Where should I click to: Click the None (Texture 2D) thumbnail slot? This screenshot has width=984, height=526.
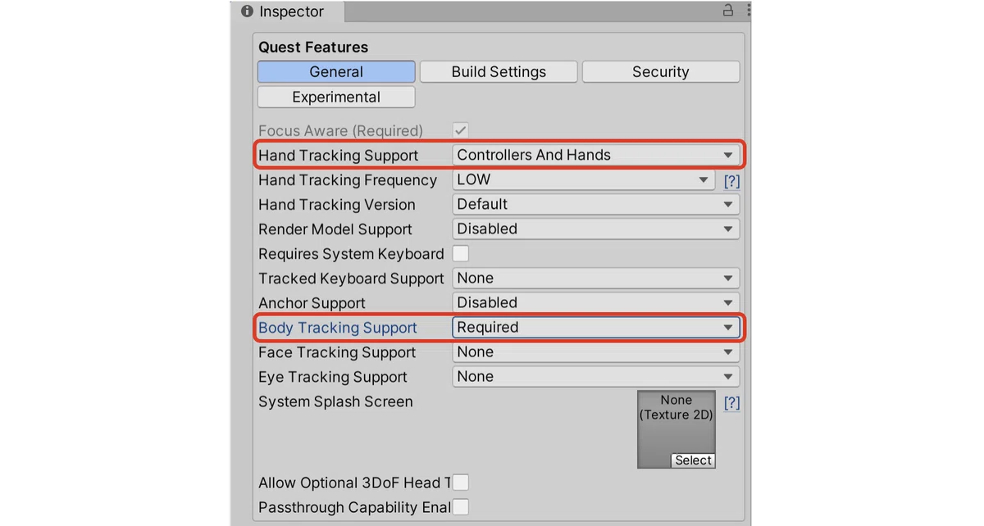click(676, 429)
